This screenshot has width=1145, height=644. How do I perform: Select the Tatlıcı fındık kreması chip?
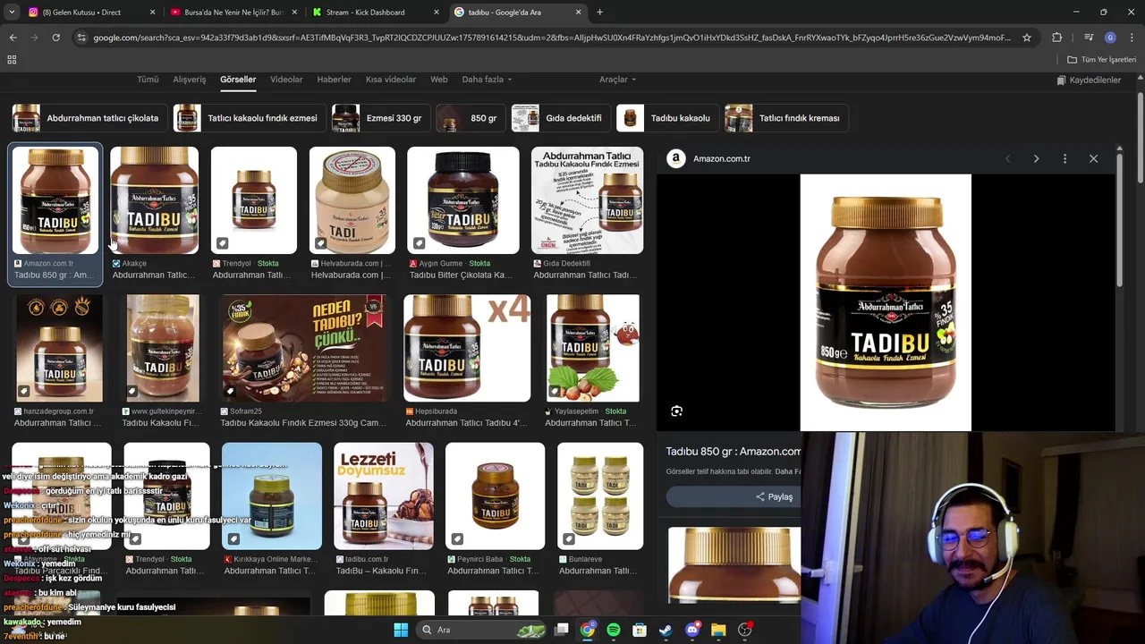pyautogui.click(x=785, y=118)
